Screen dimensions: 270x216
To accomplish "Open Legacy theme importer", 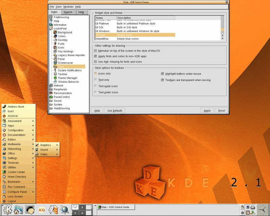I will pos(69,55).
